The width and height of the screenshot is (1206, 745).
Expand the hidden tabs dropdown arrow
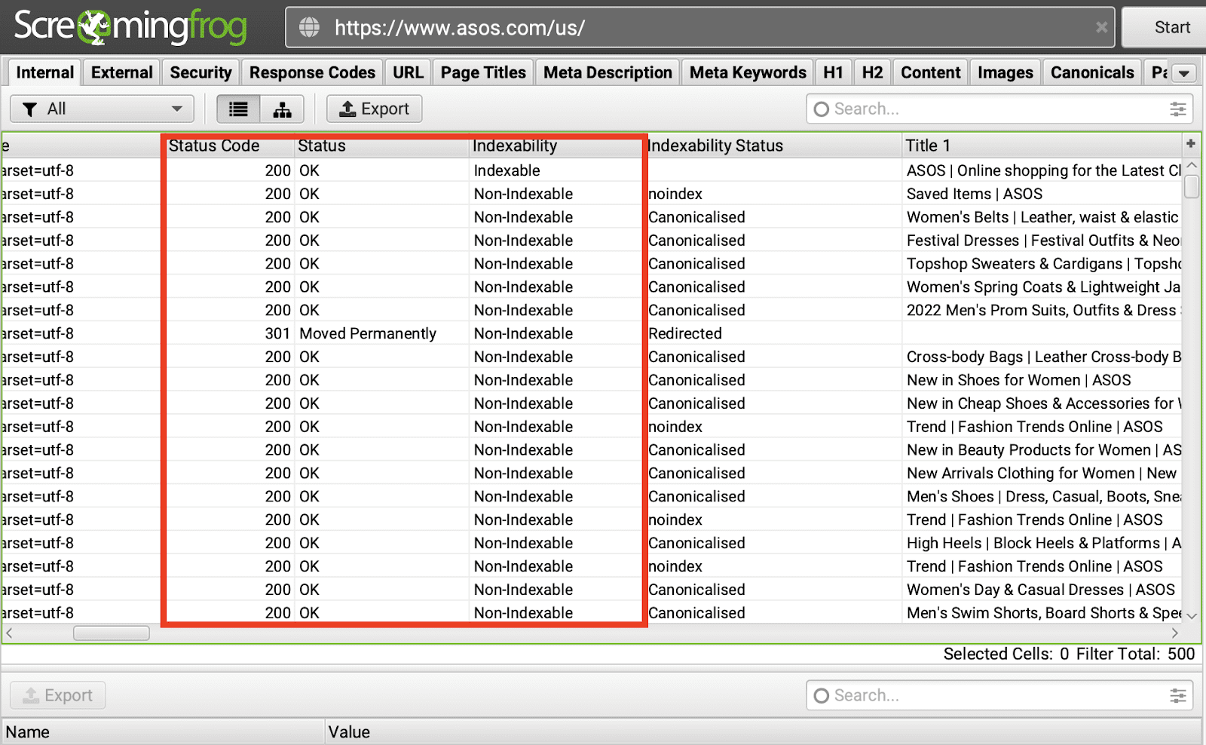pos(1184,73)
